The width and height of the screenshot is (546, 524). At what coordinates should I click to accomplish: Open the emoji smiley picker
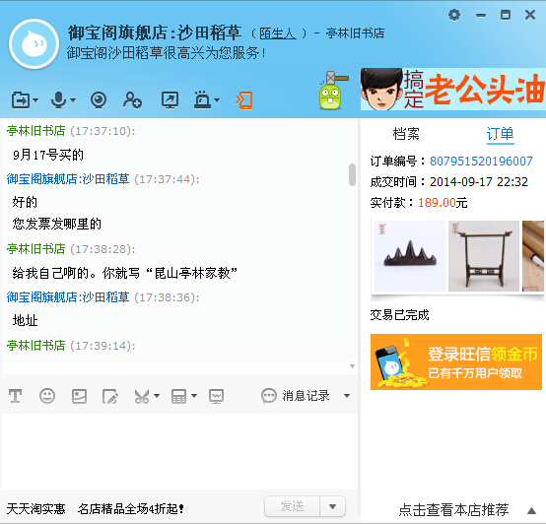[x=47, y=396]
